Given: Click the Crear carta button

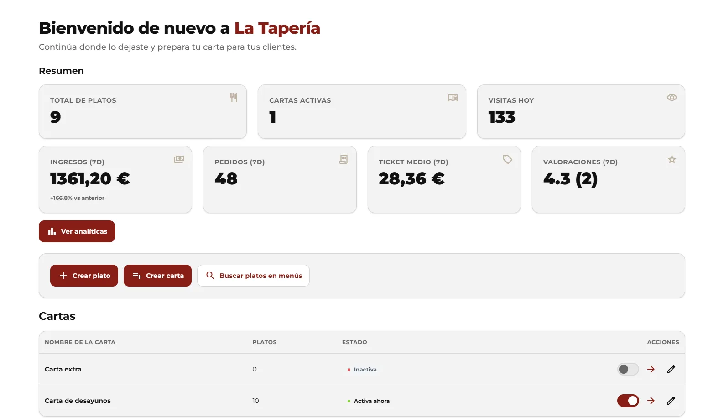Looking at the screenshot, I should click(157, 276).
